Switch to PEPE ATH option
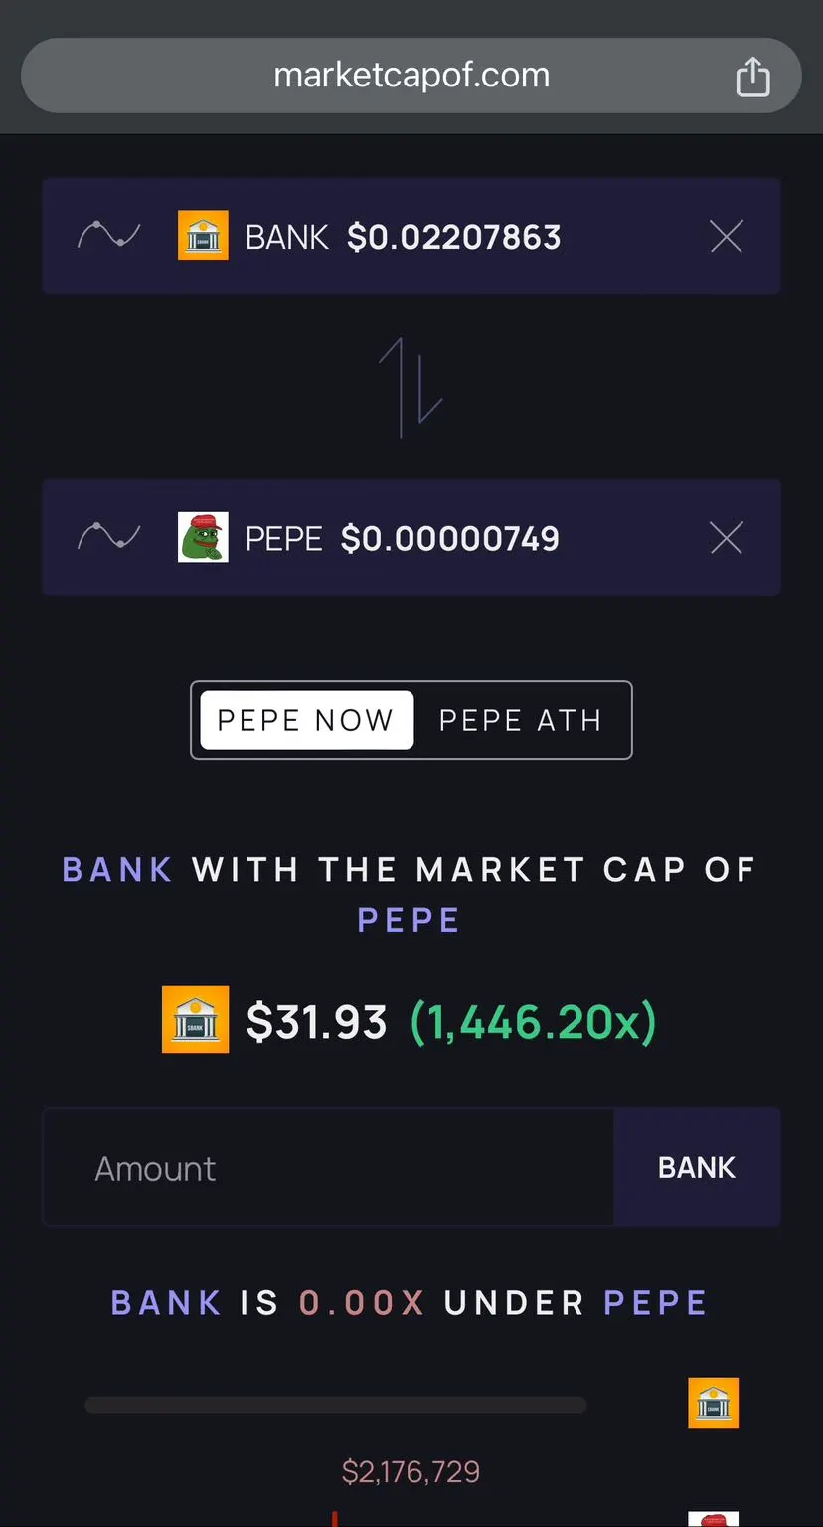 click(520, 720)
